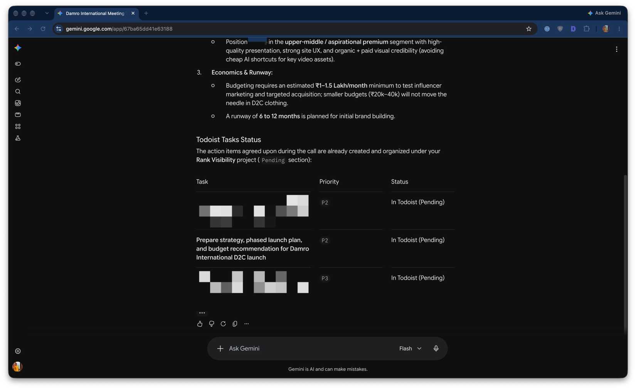Open the tab search chevron dropdown
The image size is (636, 389).
pyautogui.click(x=47, y=13)
